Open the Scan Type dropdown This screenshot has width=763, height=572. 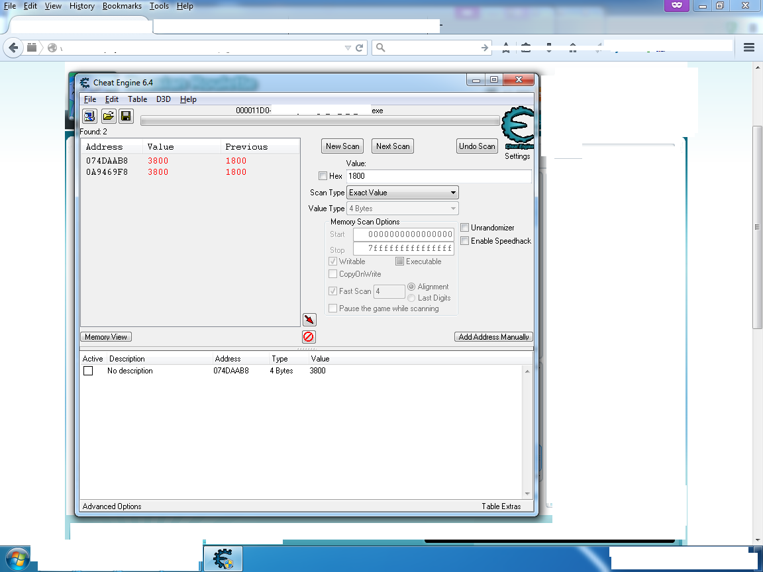[403, 193]
